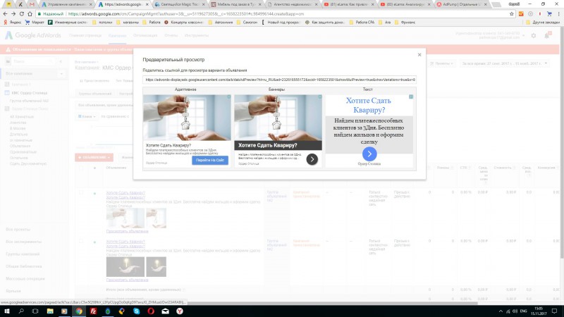Open Opera browser on the taskbar
564x317 pixels.
point(151,311)
